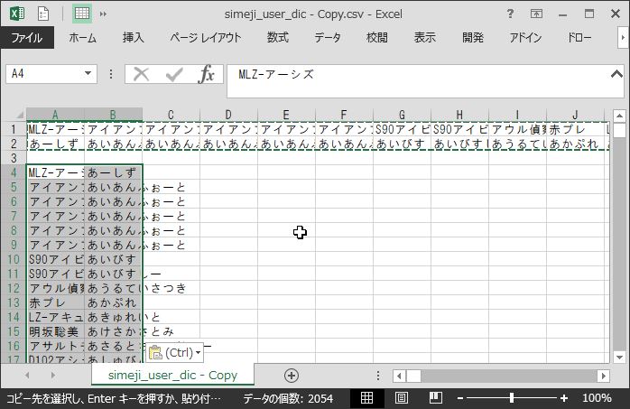Open the Name Box dropdown arrow
Viewport: 630px width, 409px height.
coord(88,73)
